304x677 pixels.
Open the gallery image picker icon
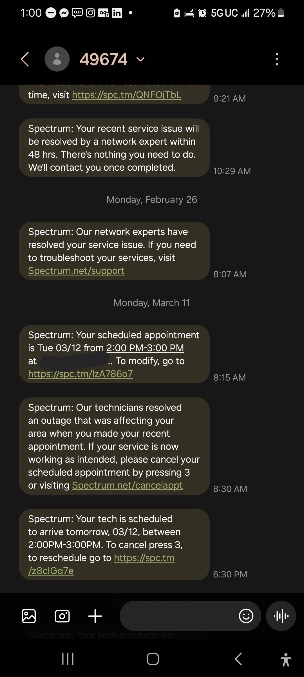pyautogui.click(x=29, y=616)
